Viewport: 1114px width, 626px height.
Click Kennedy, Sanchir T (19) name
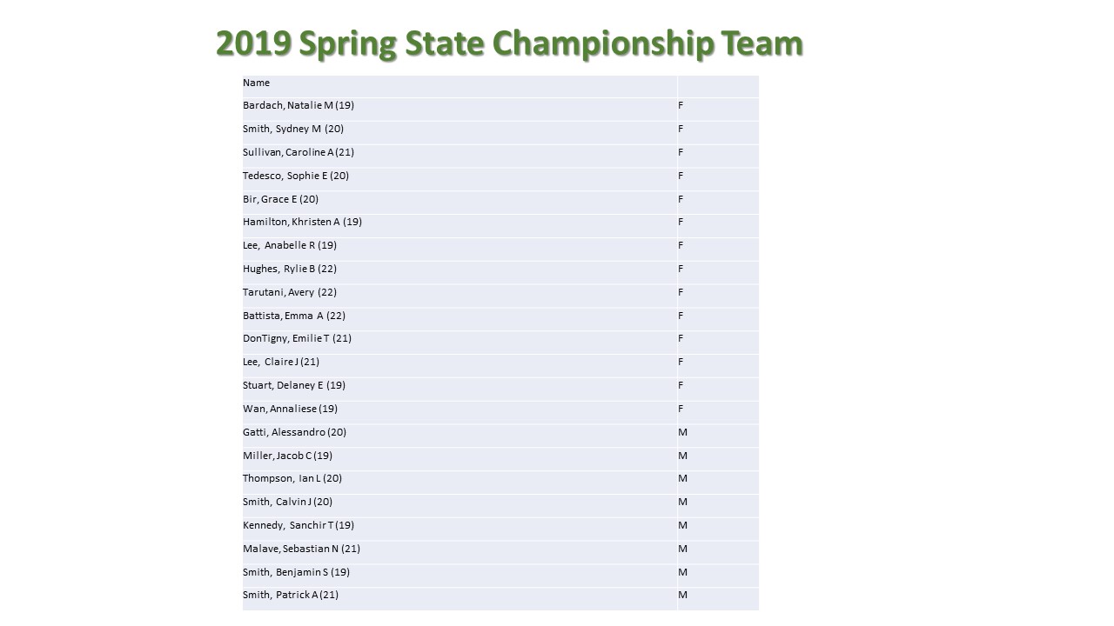(299, 525)
